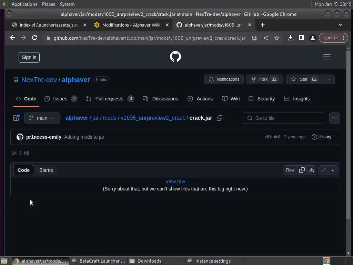Click the Sign in button

(x=29, y=58)
